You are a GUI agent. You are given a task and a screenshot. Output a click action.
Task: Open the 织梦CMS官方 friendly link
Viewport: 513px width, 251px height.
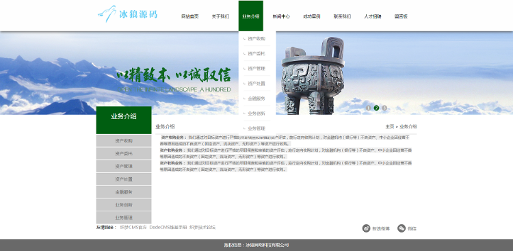click(x=133, y=228)
